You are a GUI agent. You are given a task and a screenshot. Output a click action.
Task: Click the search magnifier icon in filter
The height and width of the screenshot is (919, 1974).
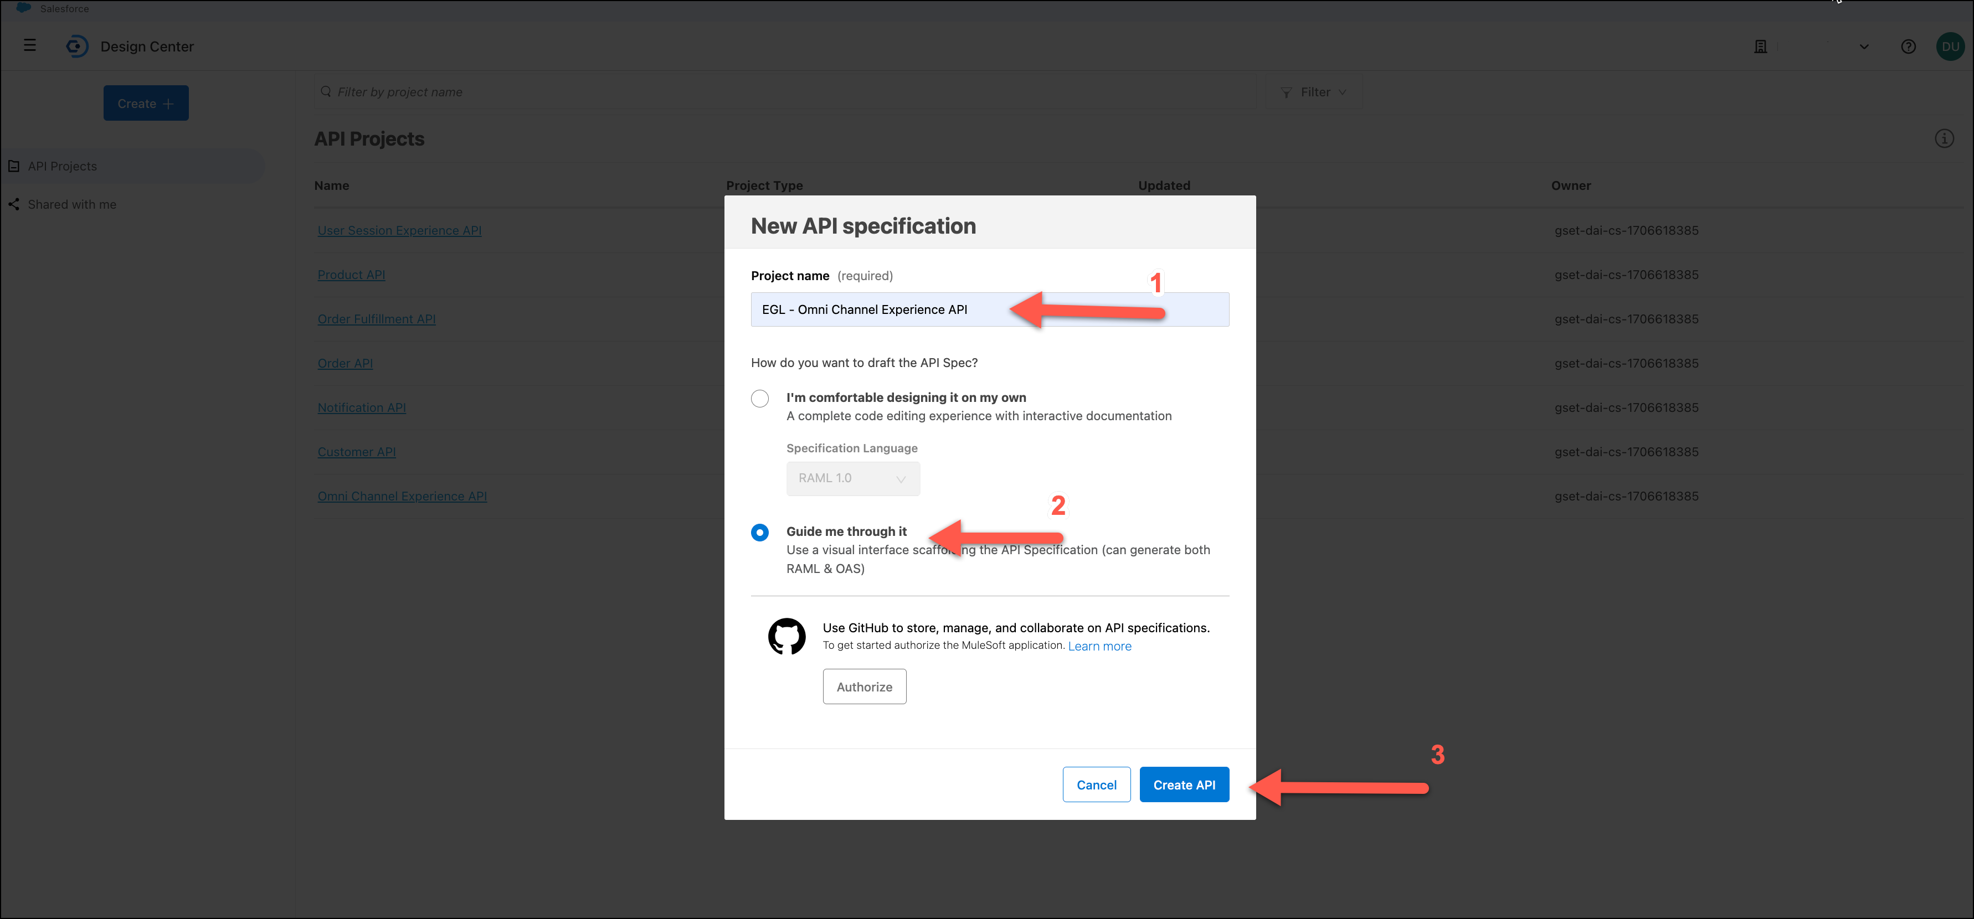click(326, 92)
